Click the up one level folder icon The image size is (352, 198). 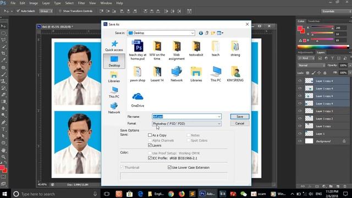[207, 33]
